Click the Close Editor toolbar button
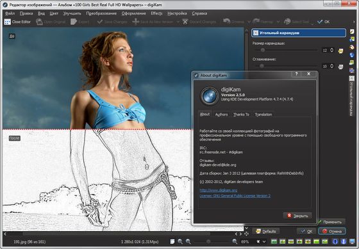Image resolution: width=359 pixels, height=249 pixels. point(17,22)
